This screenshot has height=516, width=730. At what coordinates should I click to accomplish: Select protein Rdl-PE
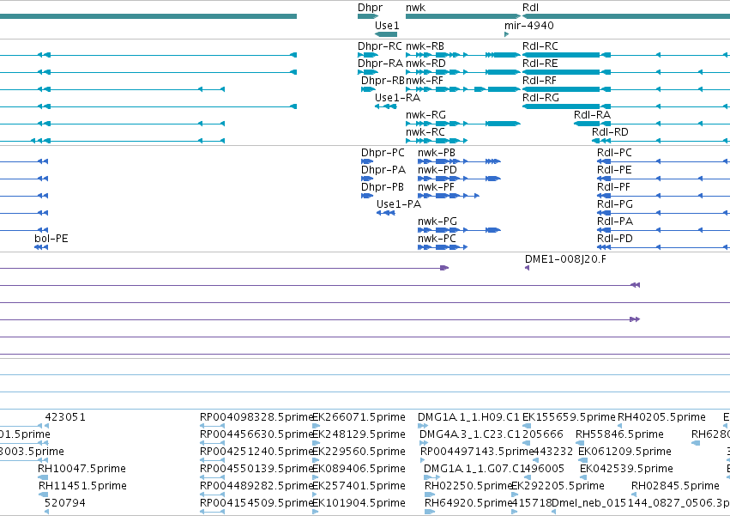tap(663, 179)
